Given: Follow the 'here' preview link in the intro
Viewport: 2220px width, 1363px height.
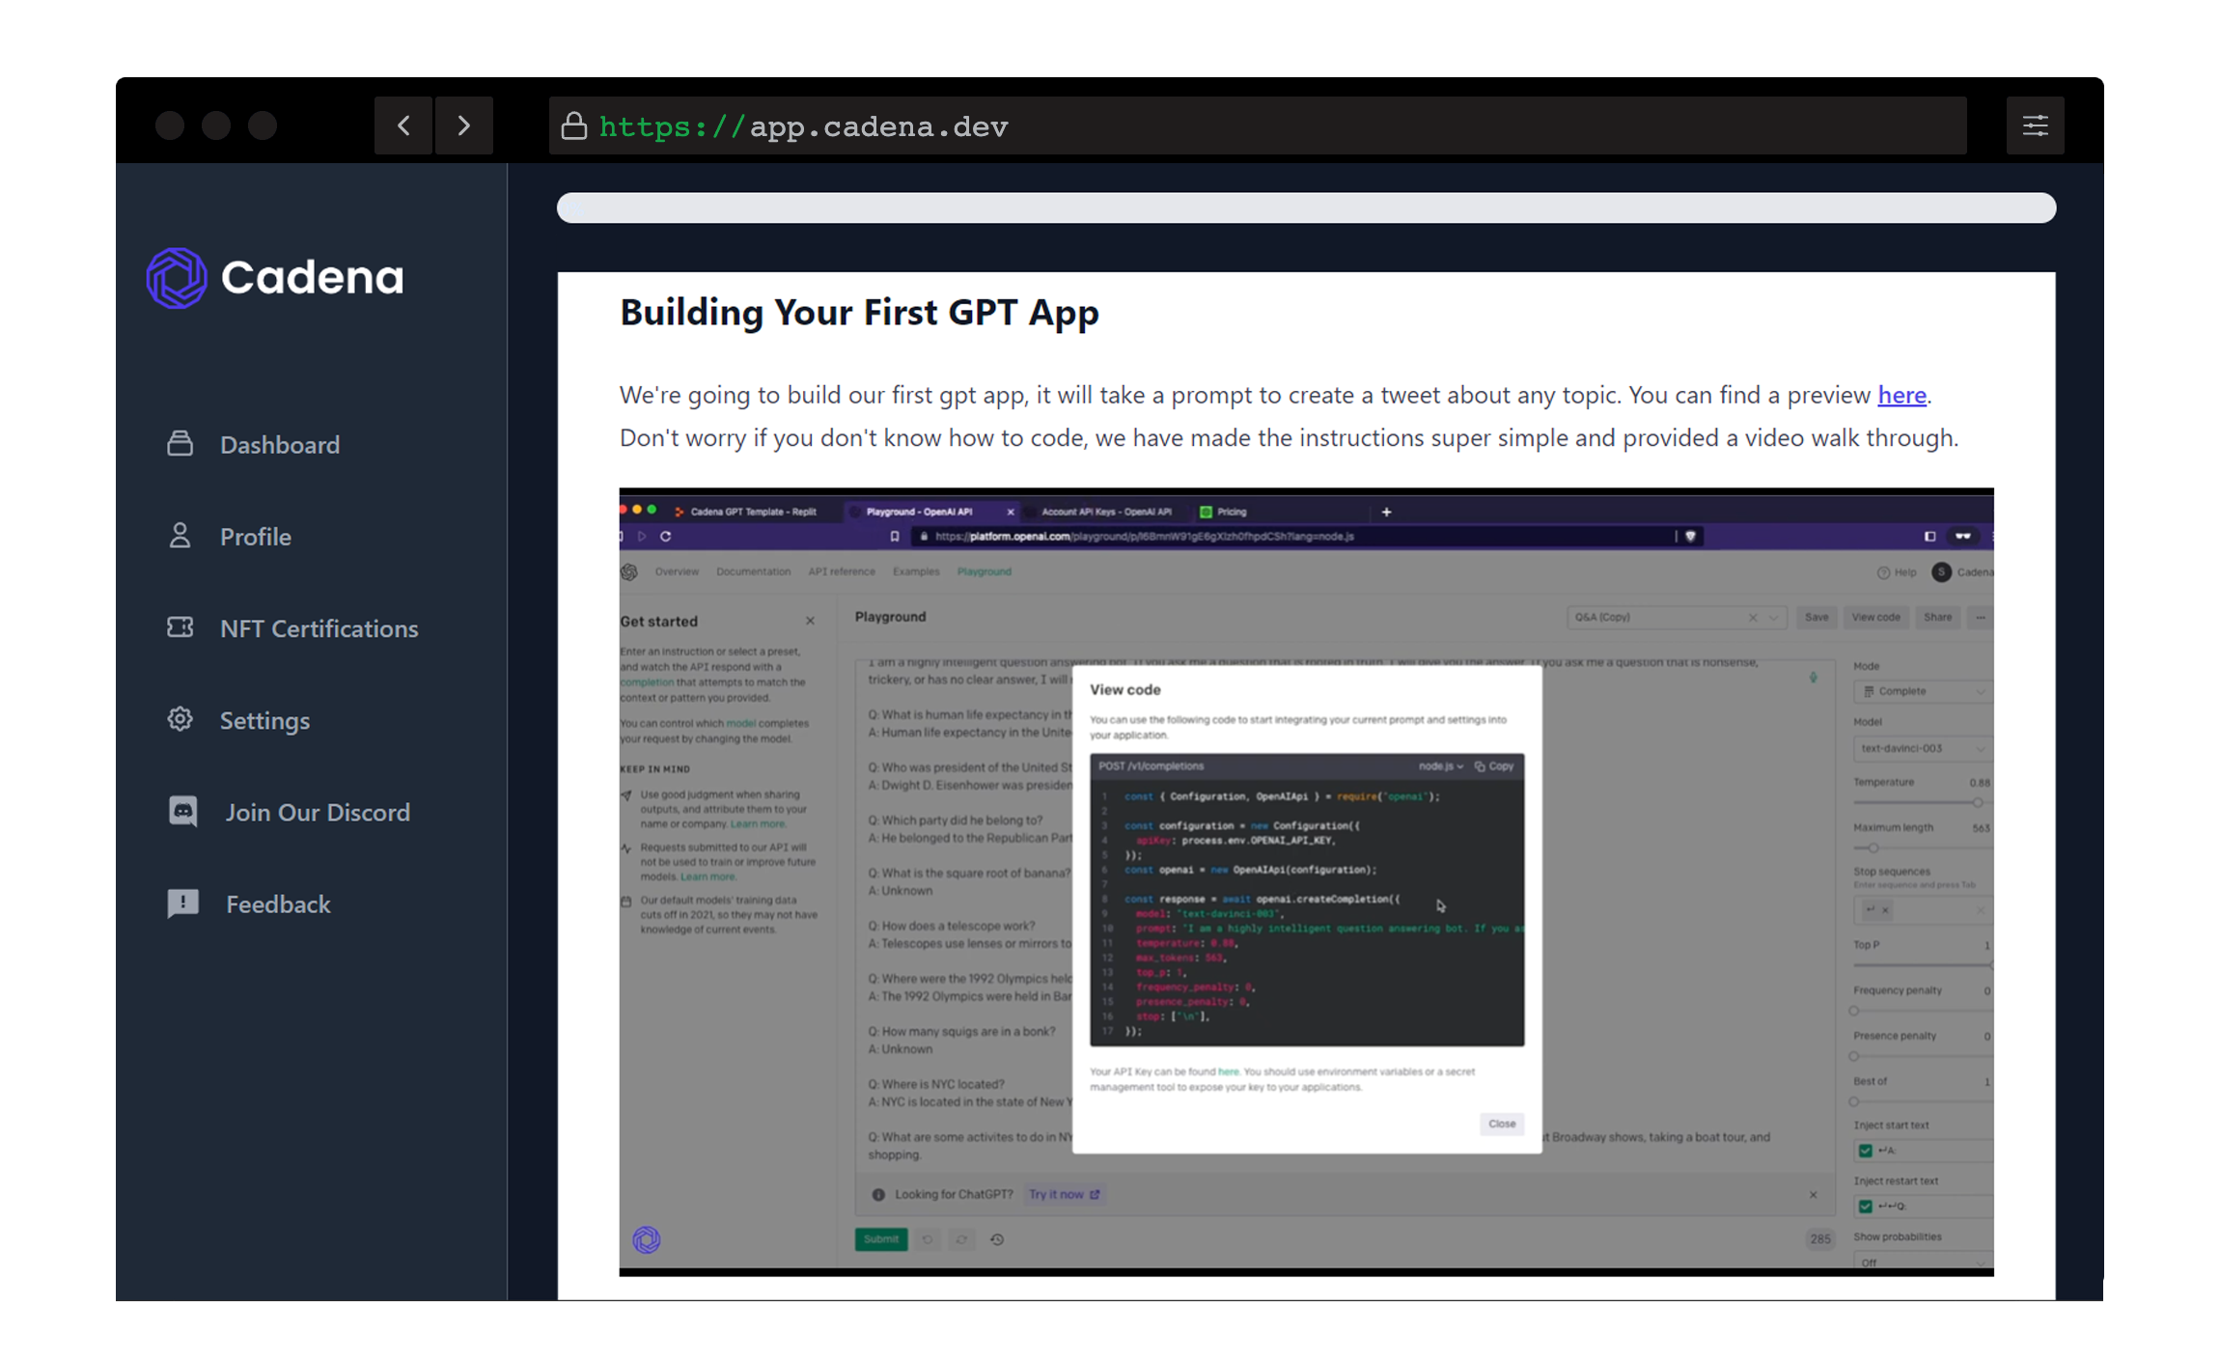Looking at the screenshot, I should [x=1901, y=395].
